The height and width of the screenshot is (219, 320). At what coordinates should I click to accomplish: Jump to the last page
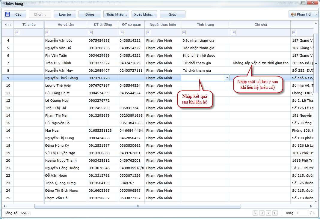pos(275,213)
